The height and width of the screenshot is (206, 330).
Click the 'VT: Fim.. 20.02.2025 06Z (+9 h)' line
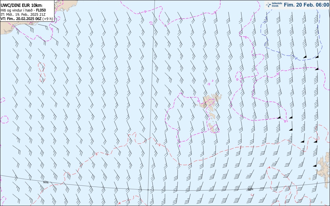tap(27, 19)
